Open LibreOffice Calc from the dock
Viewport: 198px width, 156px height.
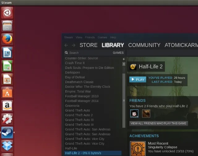[7, 66]
